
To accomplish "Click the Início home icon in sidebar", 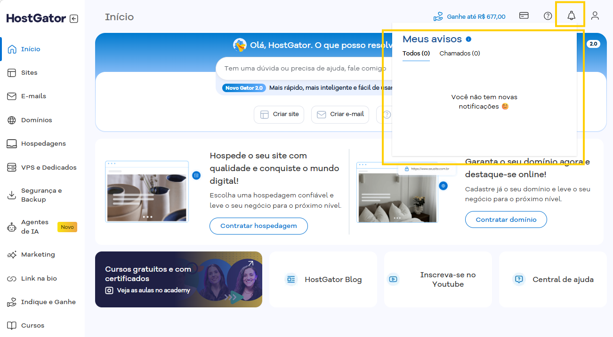I will coord(12,49).
